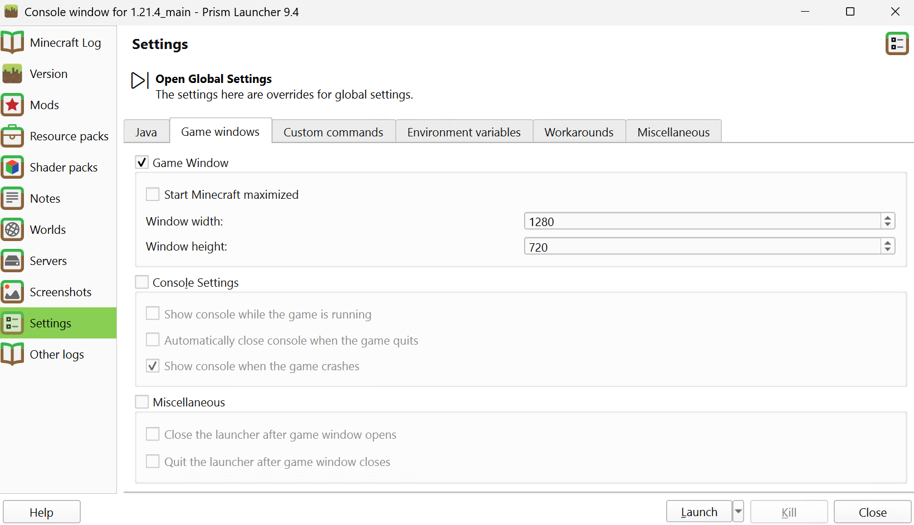Image resolution: width=914 pixels, height=525 pixels.
Task: Click the Close button at bottom
Action: [872, 512]
